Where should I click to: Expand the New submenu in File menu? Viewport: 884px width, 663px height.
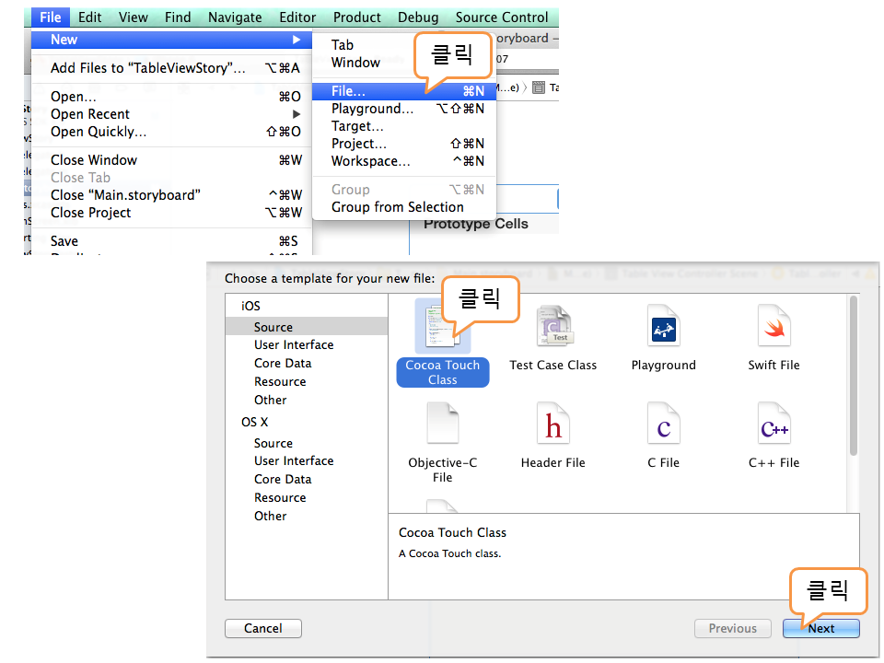[x=170, y=40]
